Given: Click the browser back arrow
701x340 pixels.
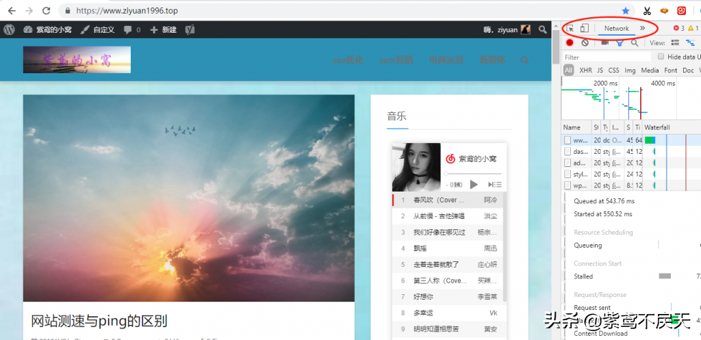Looking at the screenshot, I should [x=12, y=10].
